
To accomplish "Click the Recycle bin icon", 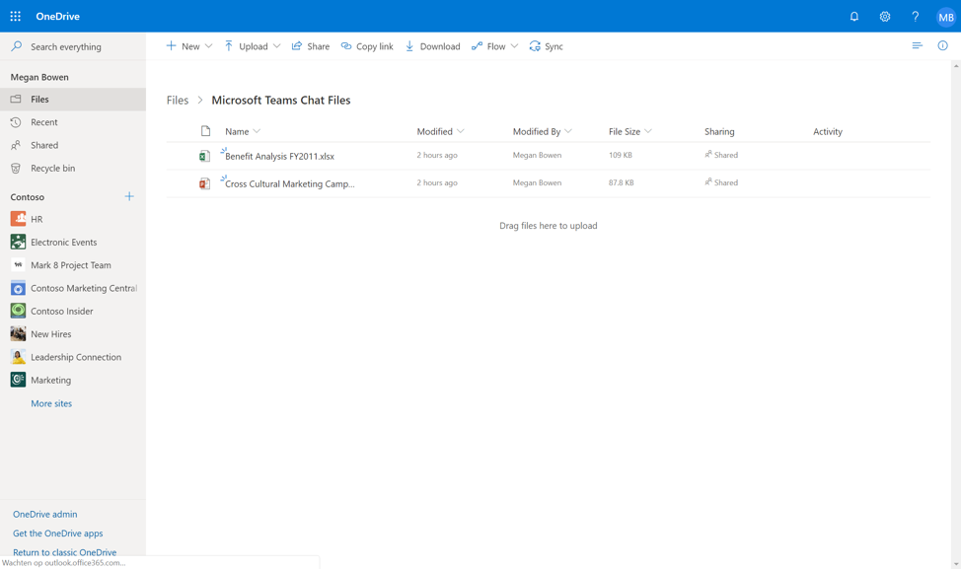I will coord(16,169).
